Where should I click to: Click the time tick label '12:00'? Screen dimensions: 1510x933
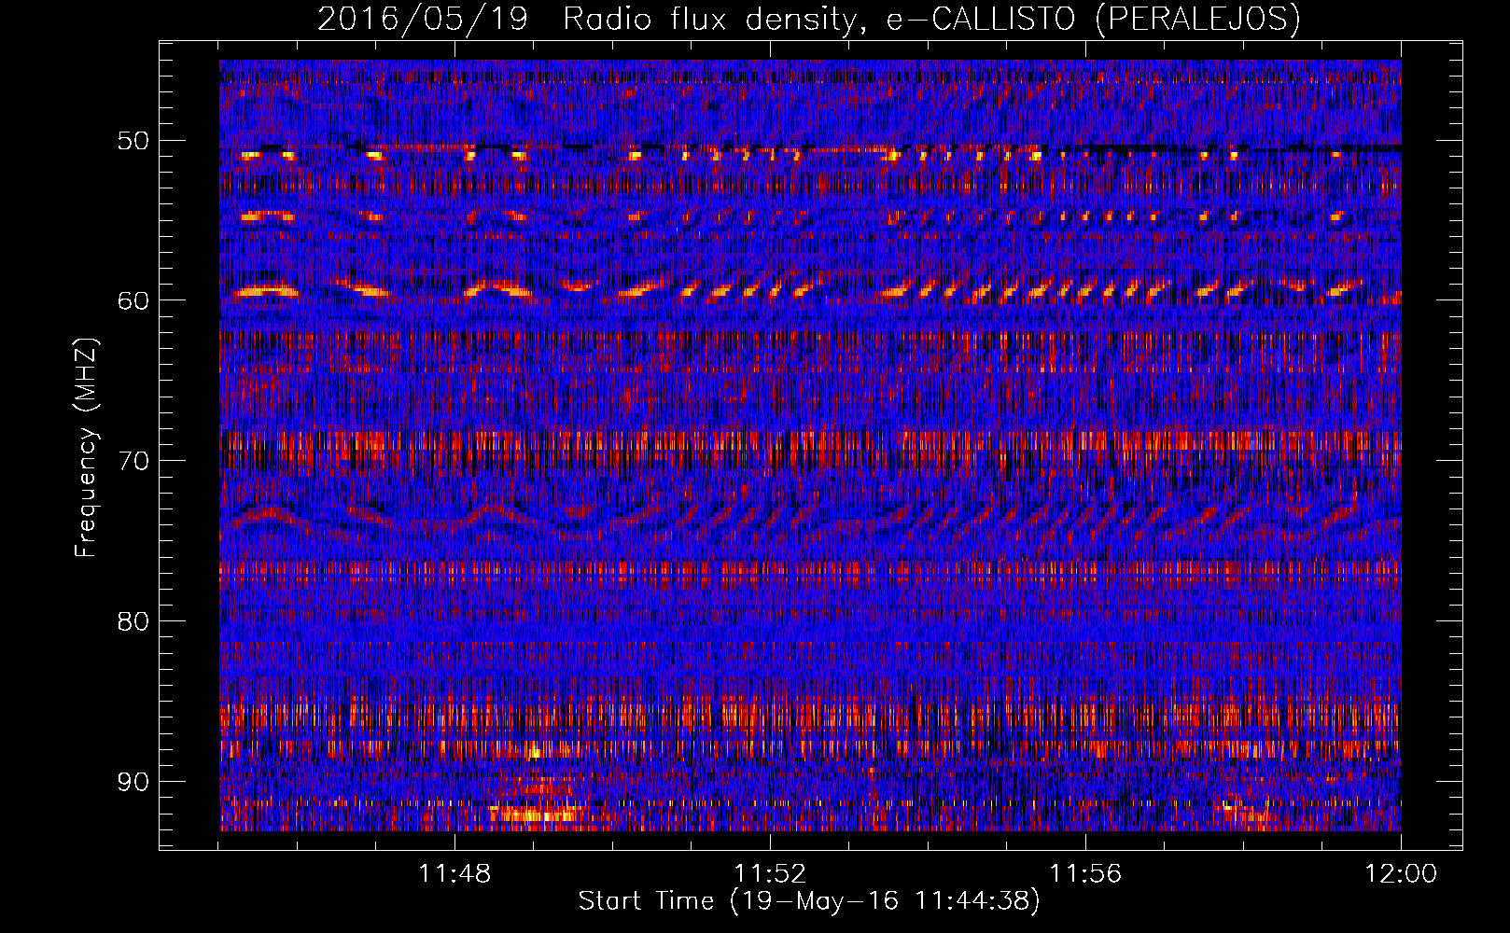[1401, 874]
